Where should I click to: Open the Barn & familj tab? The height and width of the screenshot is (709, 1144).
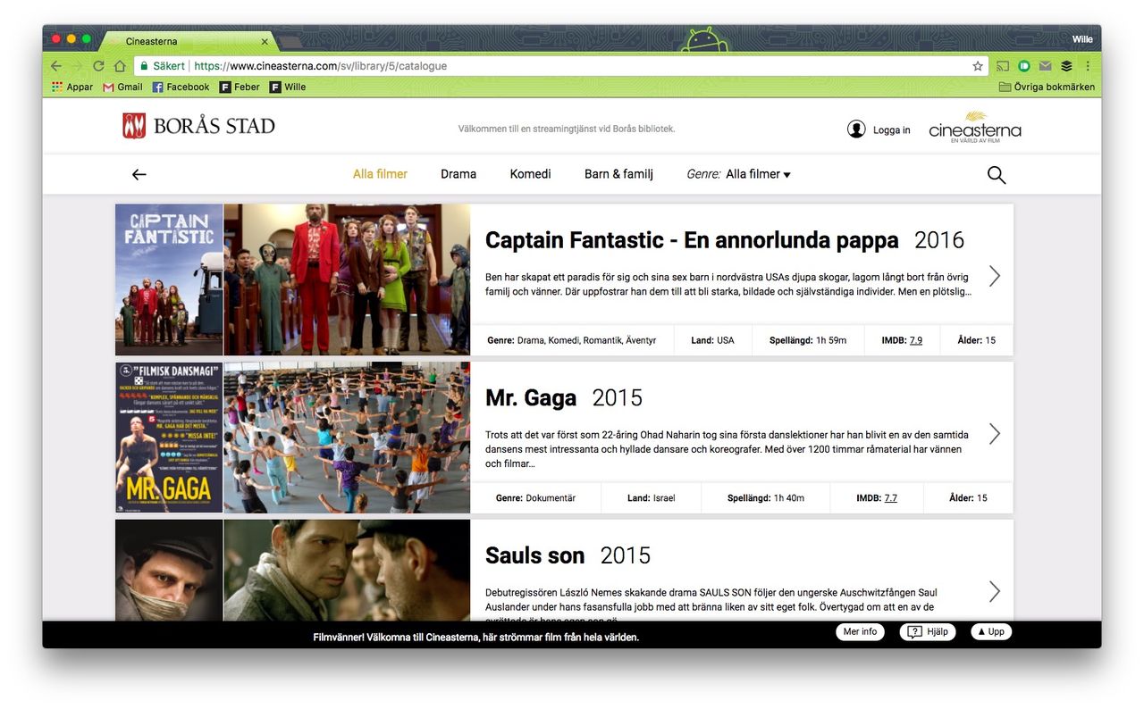618,174
